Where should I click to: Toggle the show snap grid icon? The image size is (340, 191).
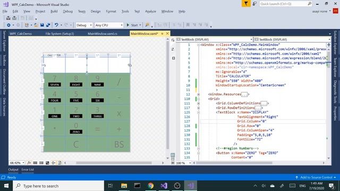click(35, 163)
